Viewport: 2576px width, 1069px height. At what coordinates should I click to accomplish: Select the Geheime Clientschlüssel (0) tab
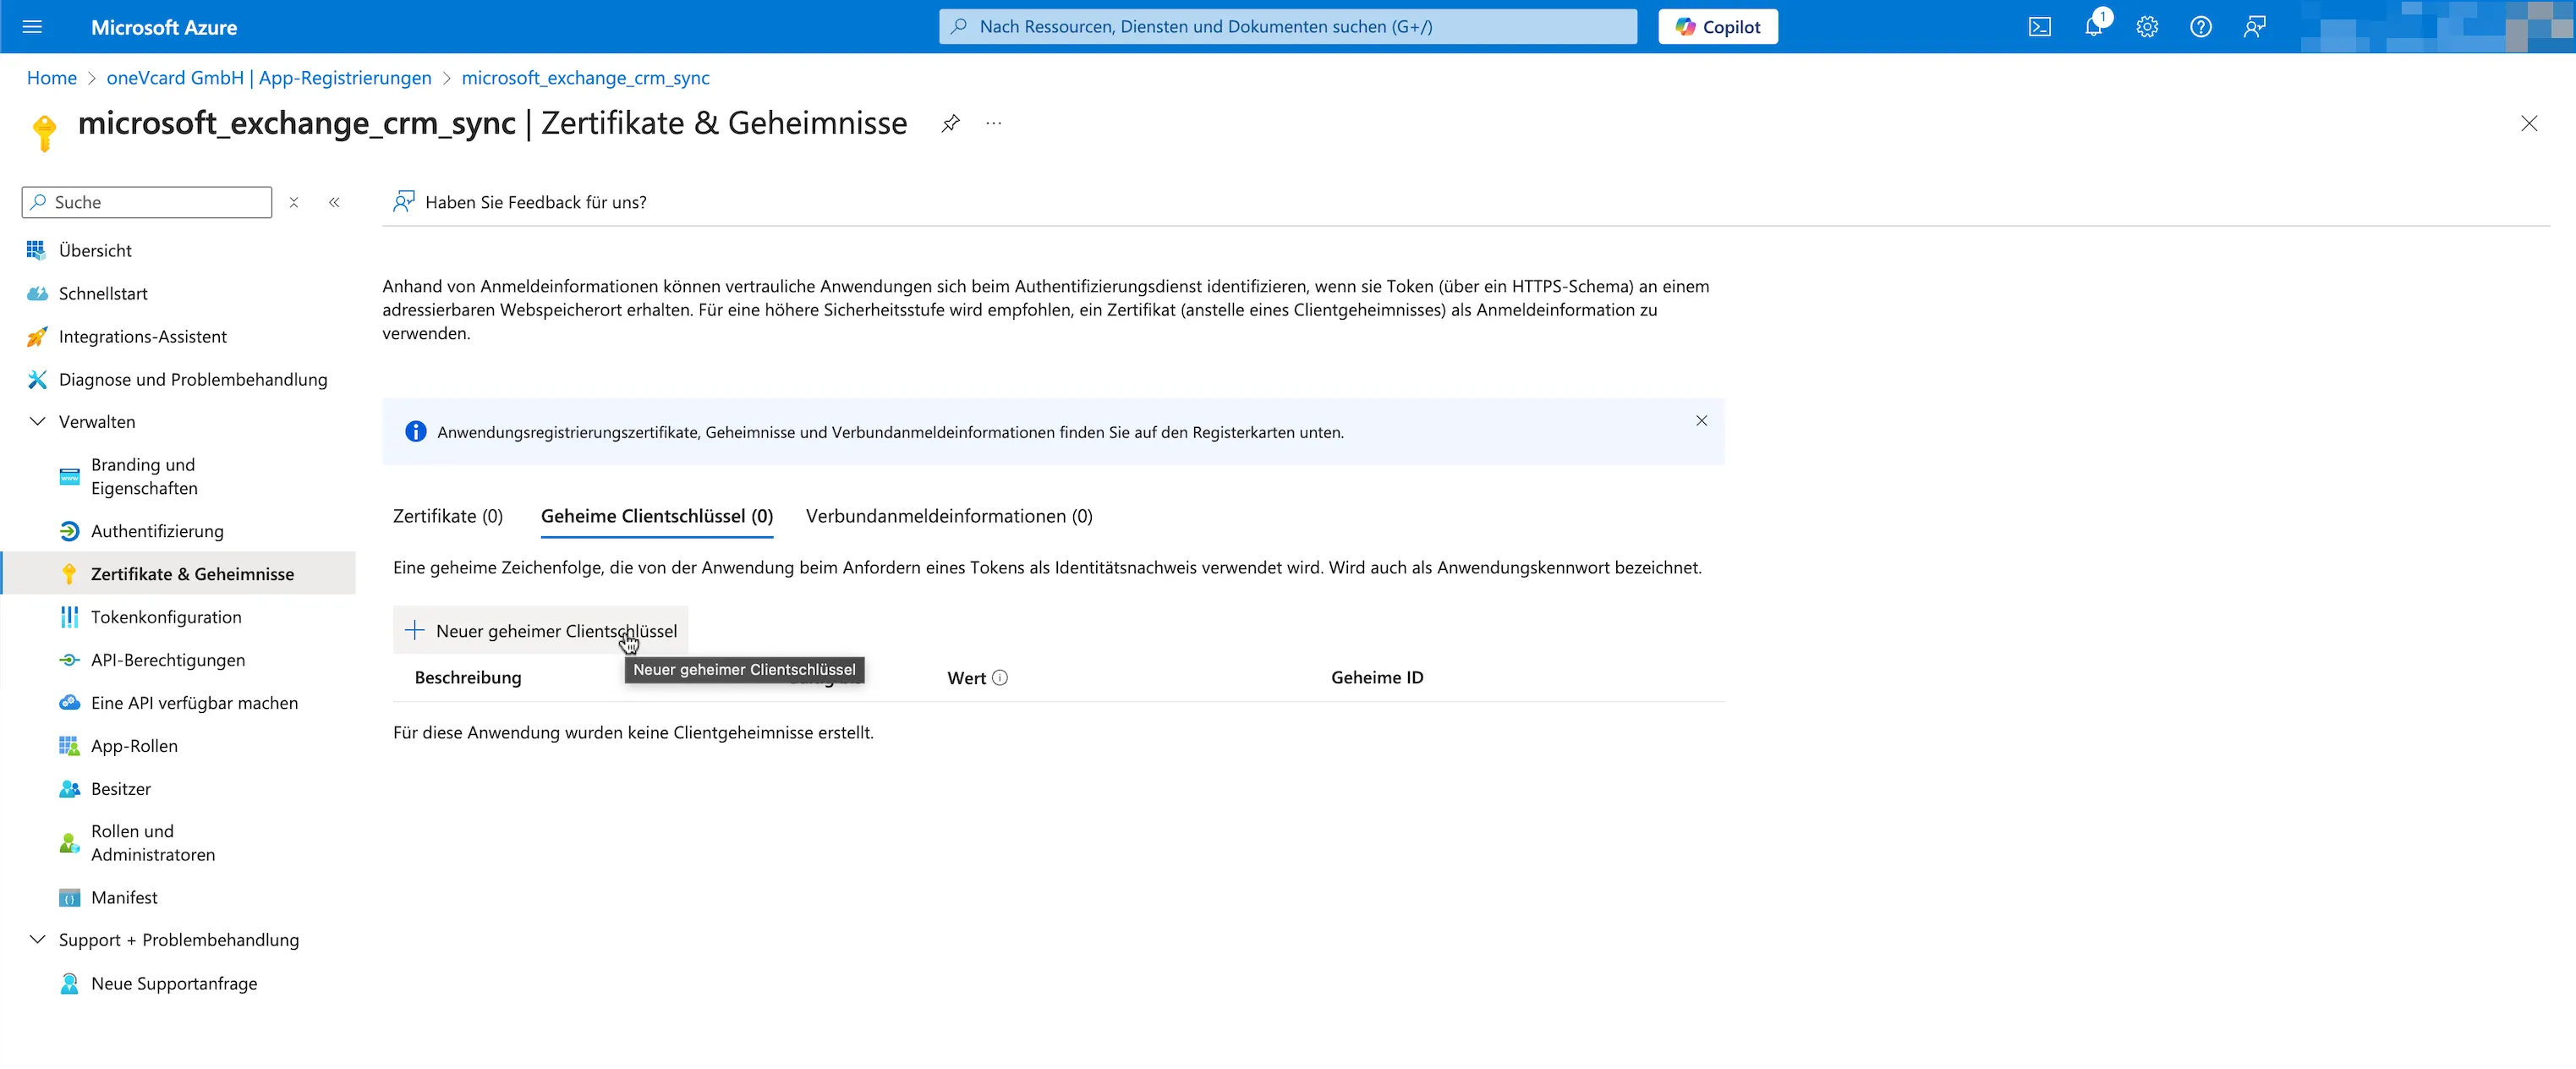(657, 516)
